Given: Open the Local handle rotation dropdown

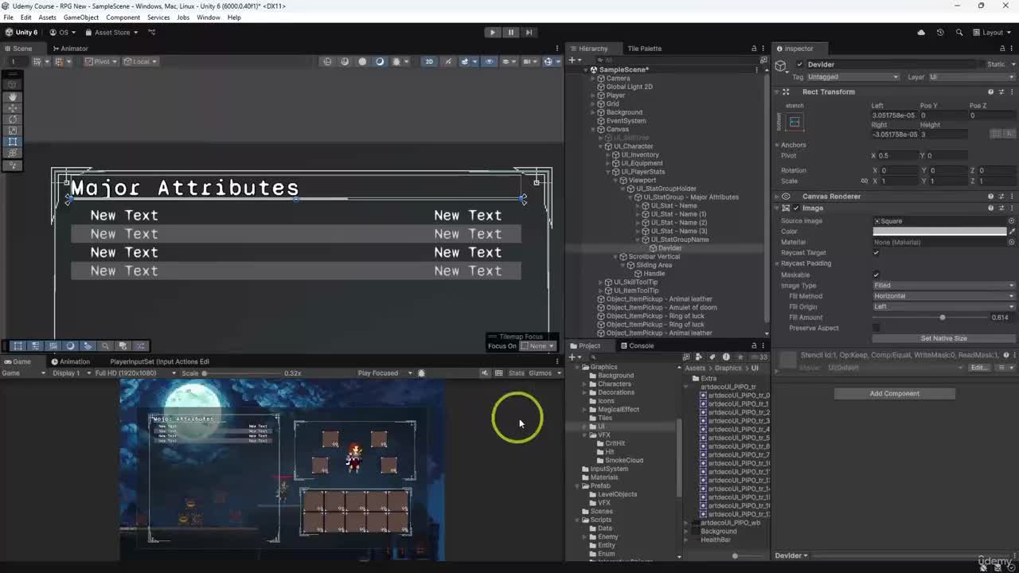Looking at the screenshot, I should [x=140, y=61].
